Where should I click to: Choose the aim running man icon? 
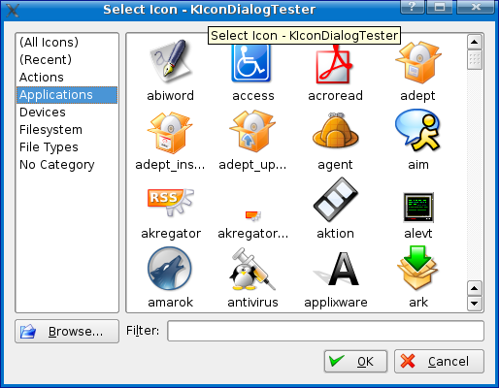[x=418, y=130]
